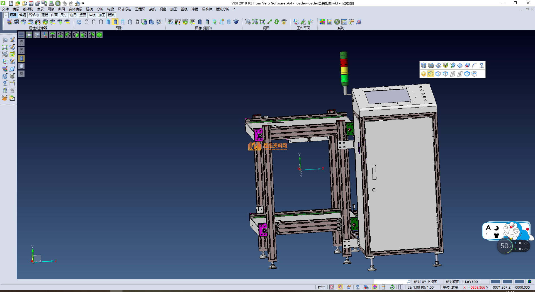Toggle the highlighted shaded cylinder display mode
Image resolution: width=535 pixels, height=292 pixels.
point(115,22)
